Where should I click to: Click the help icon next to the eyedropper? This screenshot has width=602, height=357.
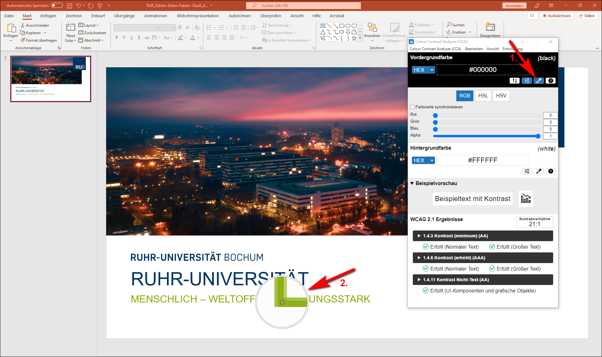coord(550,80)
